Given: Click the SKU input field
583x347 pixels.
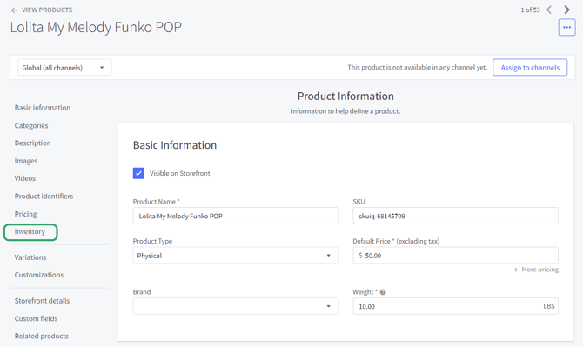Looking at the screenshot, I should pyautogui.click(x=455, y=216).
